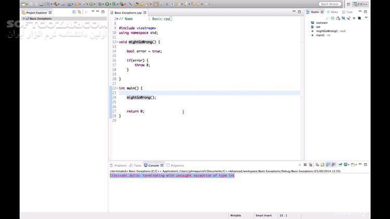Image resolution: width=390 pixels, height=219 pixels.
Task: Click Collapse All icon in Project Explorer
Action: pyautogui.click(x=74, y=11)
